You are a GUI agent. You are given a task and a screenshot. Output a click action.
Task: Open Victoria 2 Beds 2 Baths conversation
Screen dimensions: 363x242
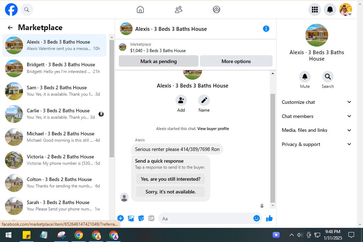coord(54,160)
